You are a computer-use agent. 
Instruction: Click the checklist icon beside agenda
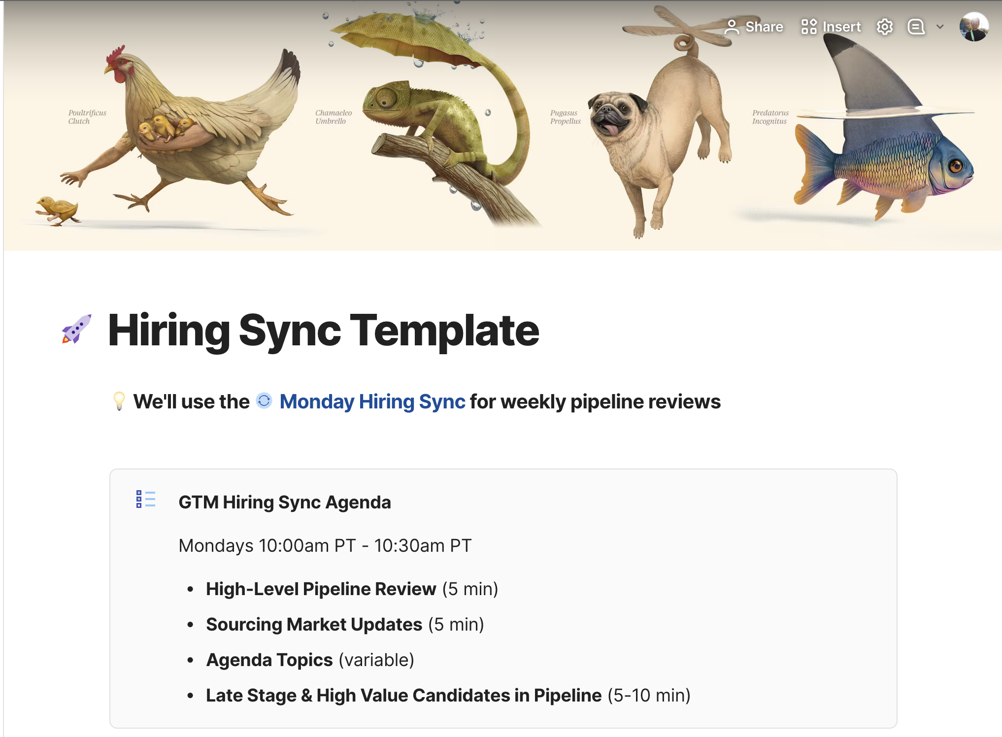pos(145,499)
